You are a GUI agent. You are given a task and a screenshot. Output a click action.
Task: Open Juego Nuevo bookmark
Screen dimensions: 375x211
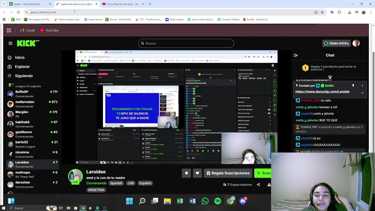pyautogui.click(x=93, y=20)
